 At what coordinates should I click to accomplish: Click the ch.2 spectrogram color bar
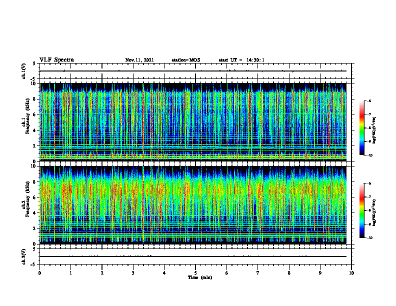pyautogui.click(x=361, y=210)
